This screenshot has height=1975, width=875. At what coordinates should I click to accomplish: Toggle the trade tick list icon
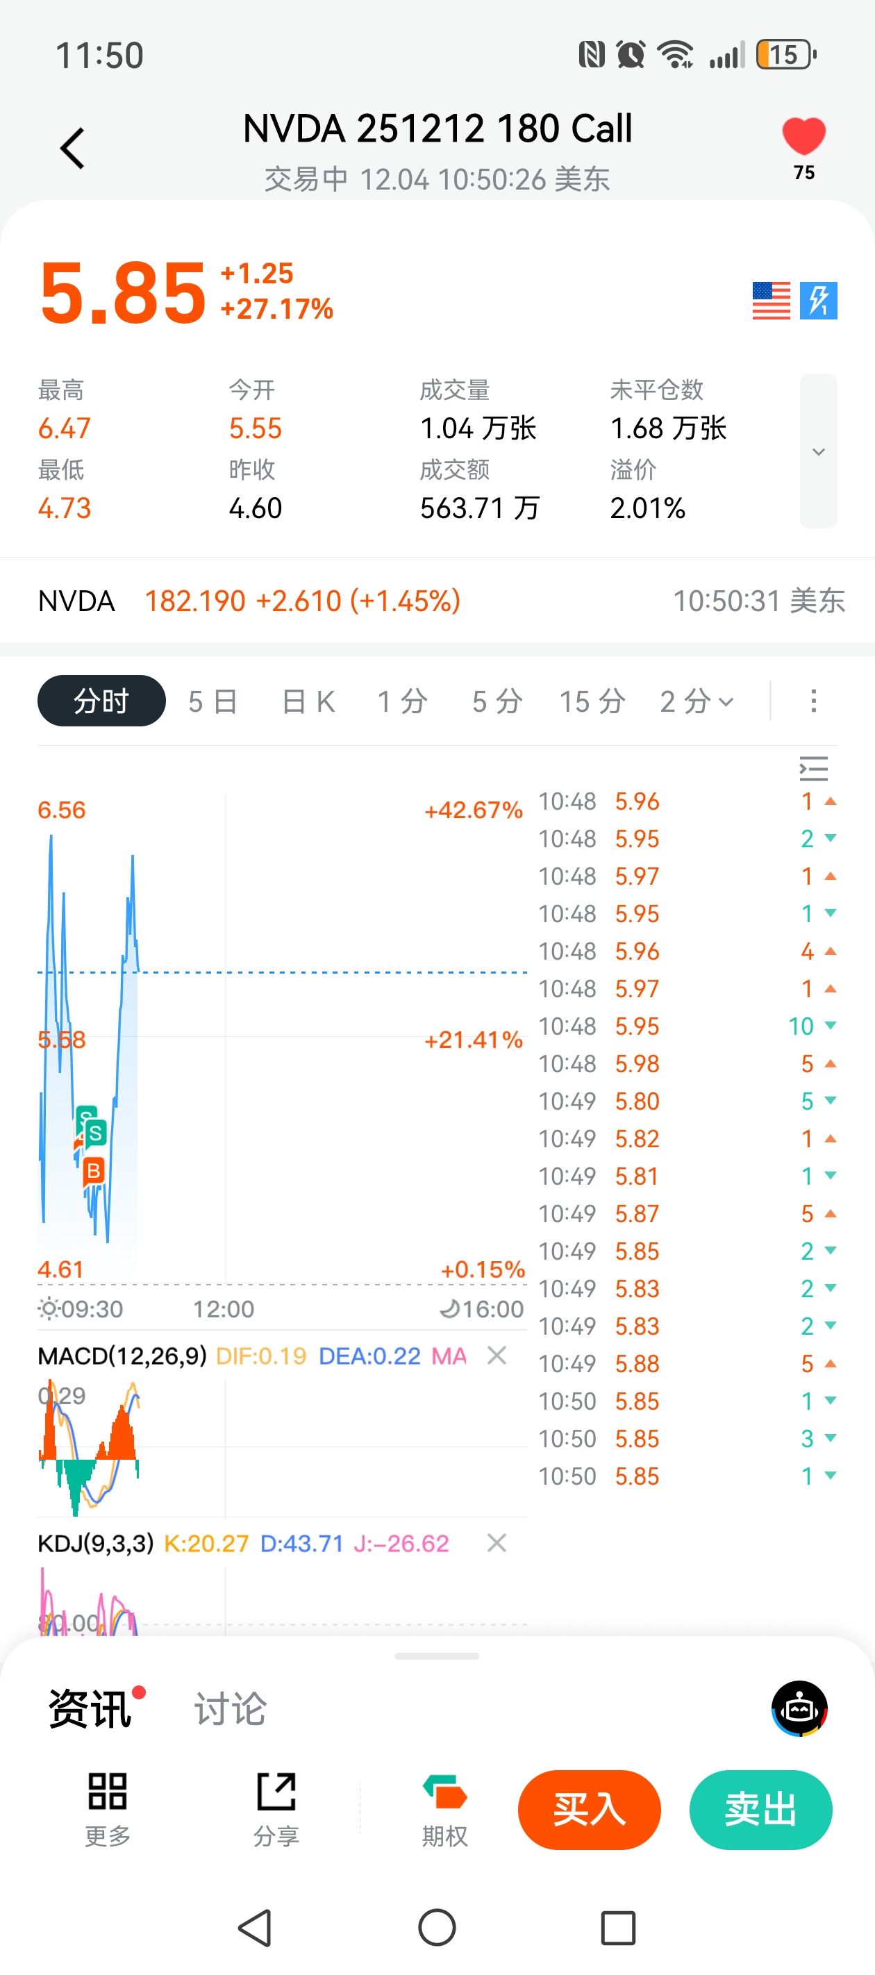(x=813, y=767)
